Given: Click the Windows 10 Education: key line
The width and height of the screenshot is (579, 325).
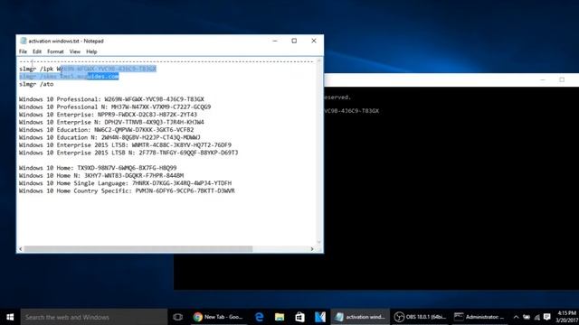Looking at the screenshot, I should pos(106,130).
